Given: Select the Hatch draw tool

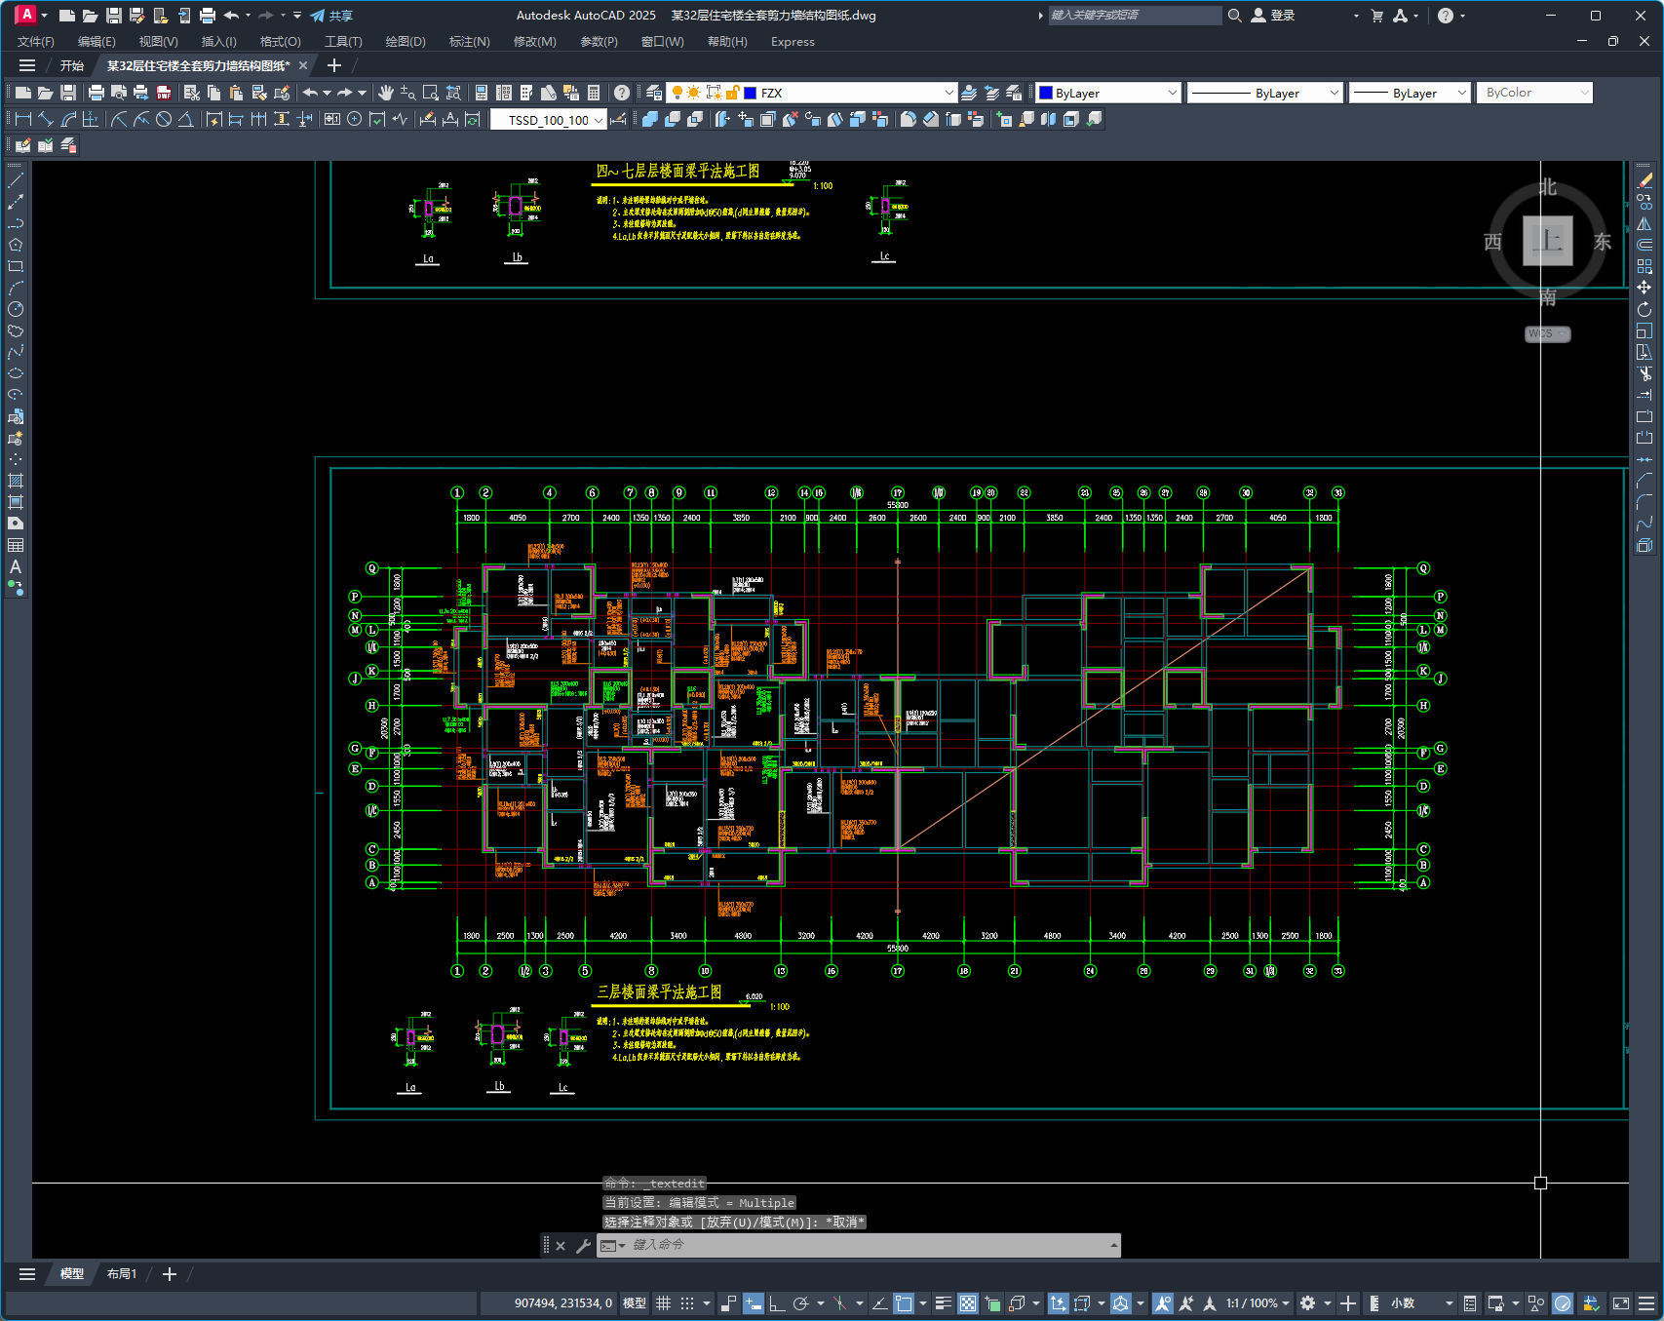Looking at the screenshot, I should click(16, 481).
